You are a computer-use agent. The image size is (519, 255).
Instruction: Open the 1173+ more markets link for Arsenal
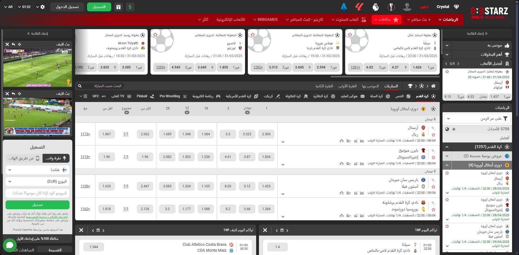(x=85, y=134)
